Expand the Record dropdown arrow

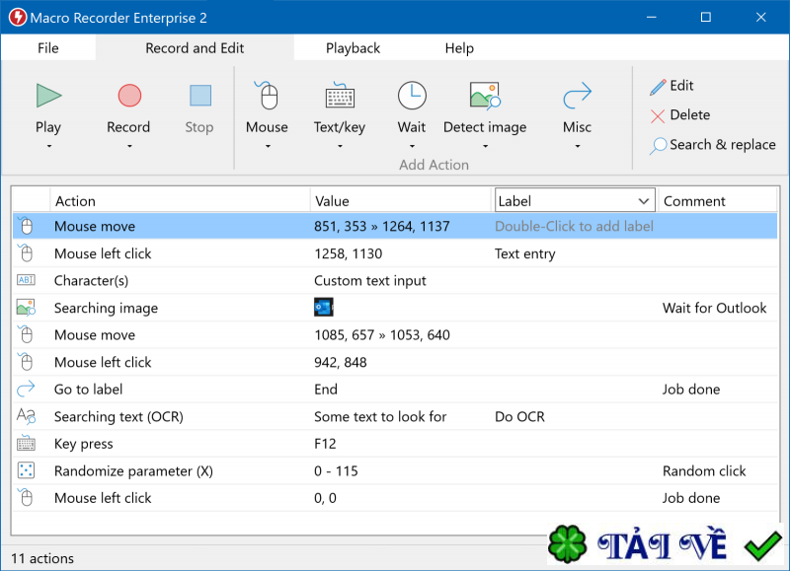129,147
